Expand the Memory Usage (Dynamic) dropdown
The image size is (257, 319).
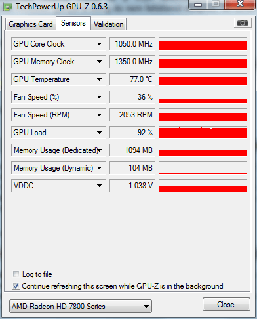pyautogui.click(x=100, y=168)
